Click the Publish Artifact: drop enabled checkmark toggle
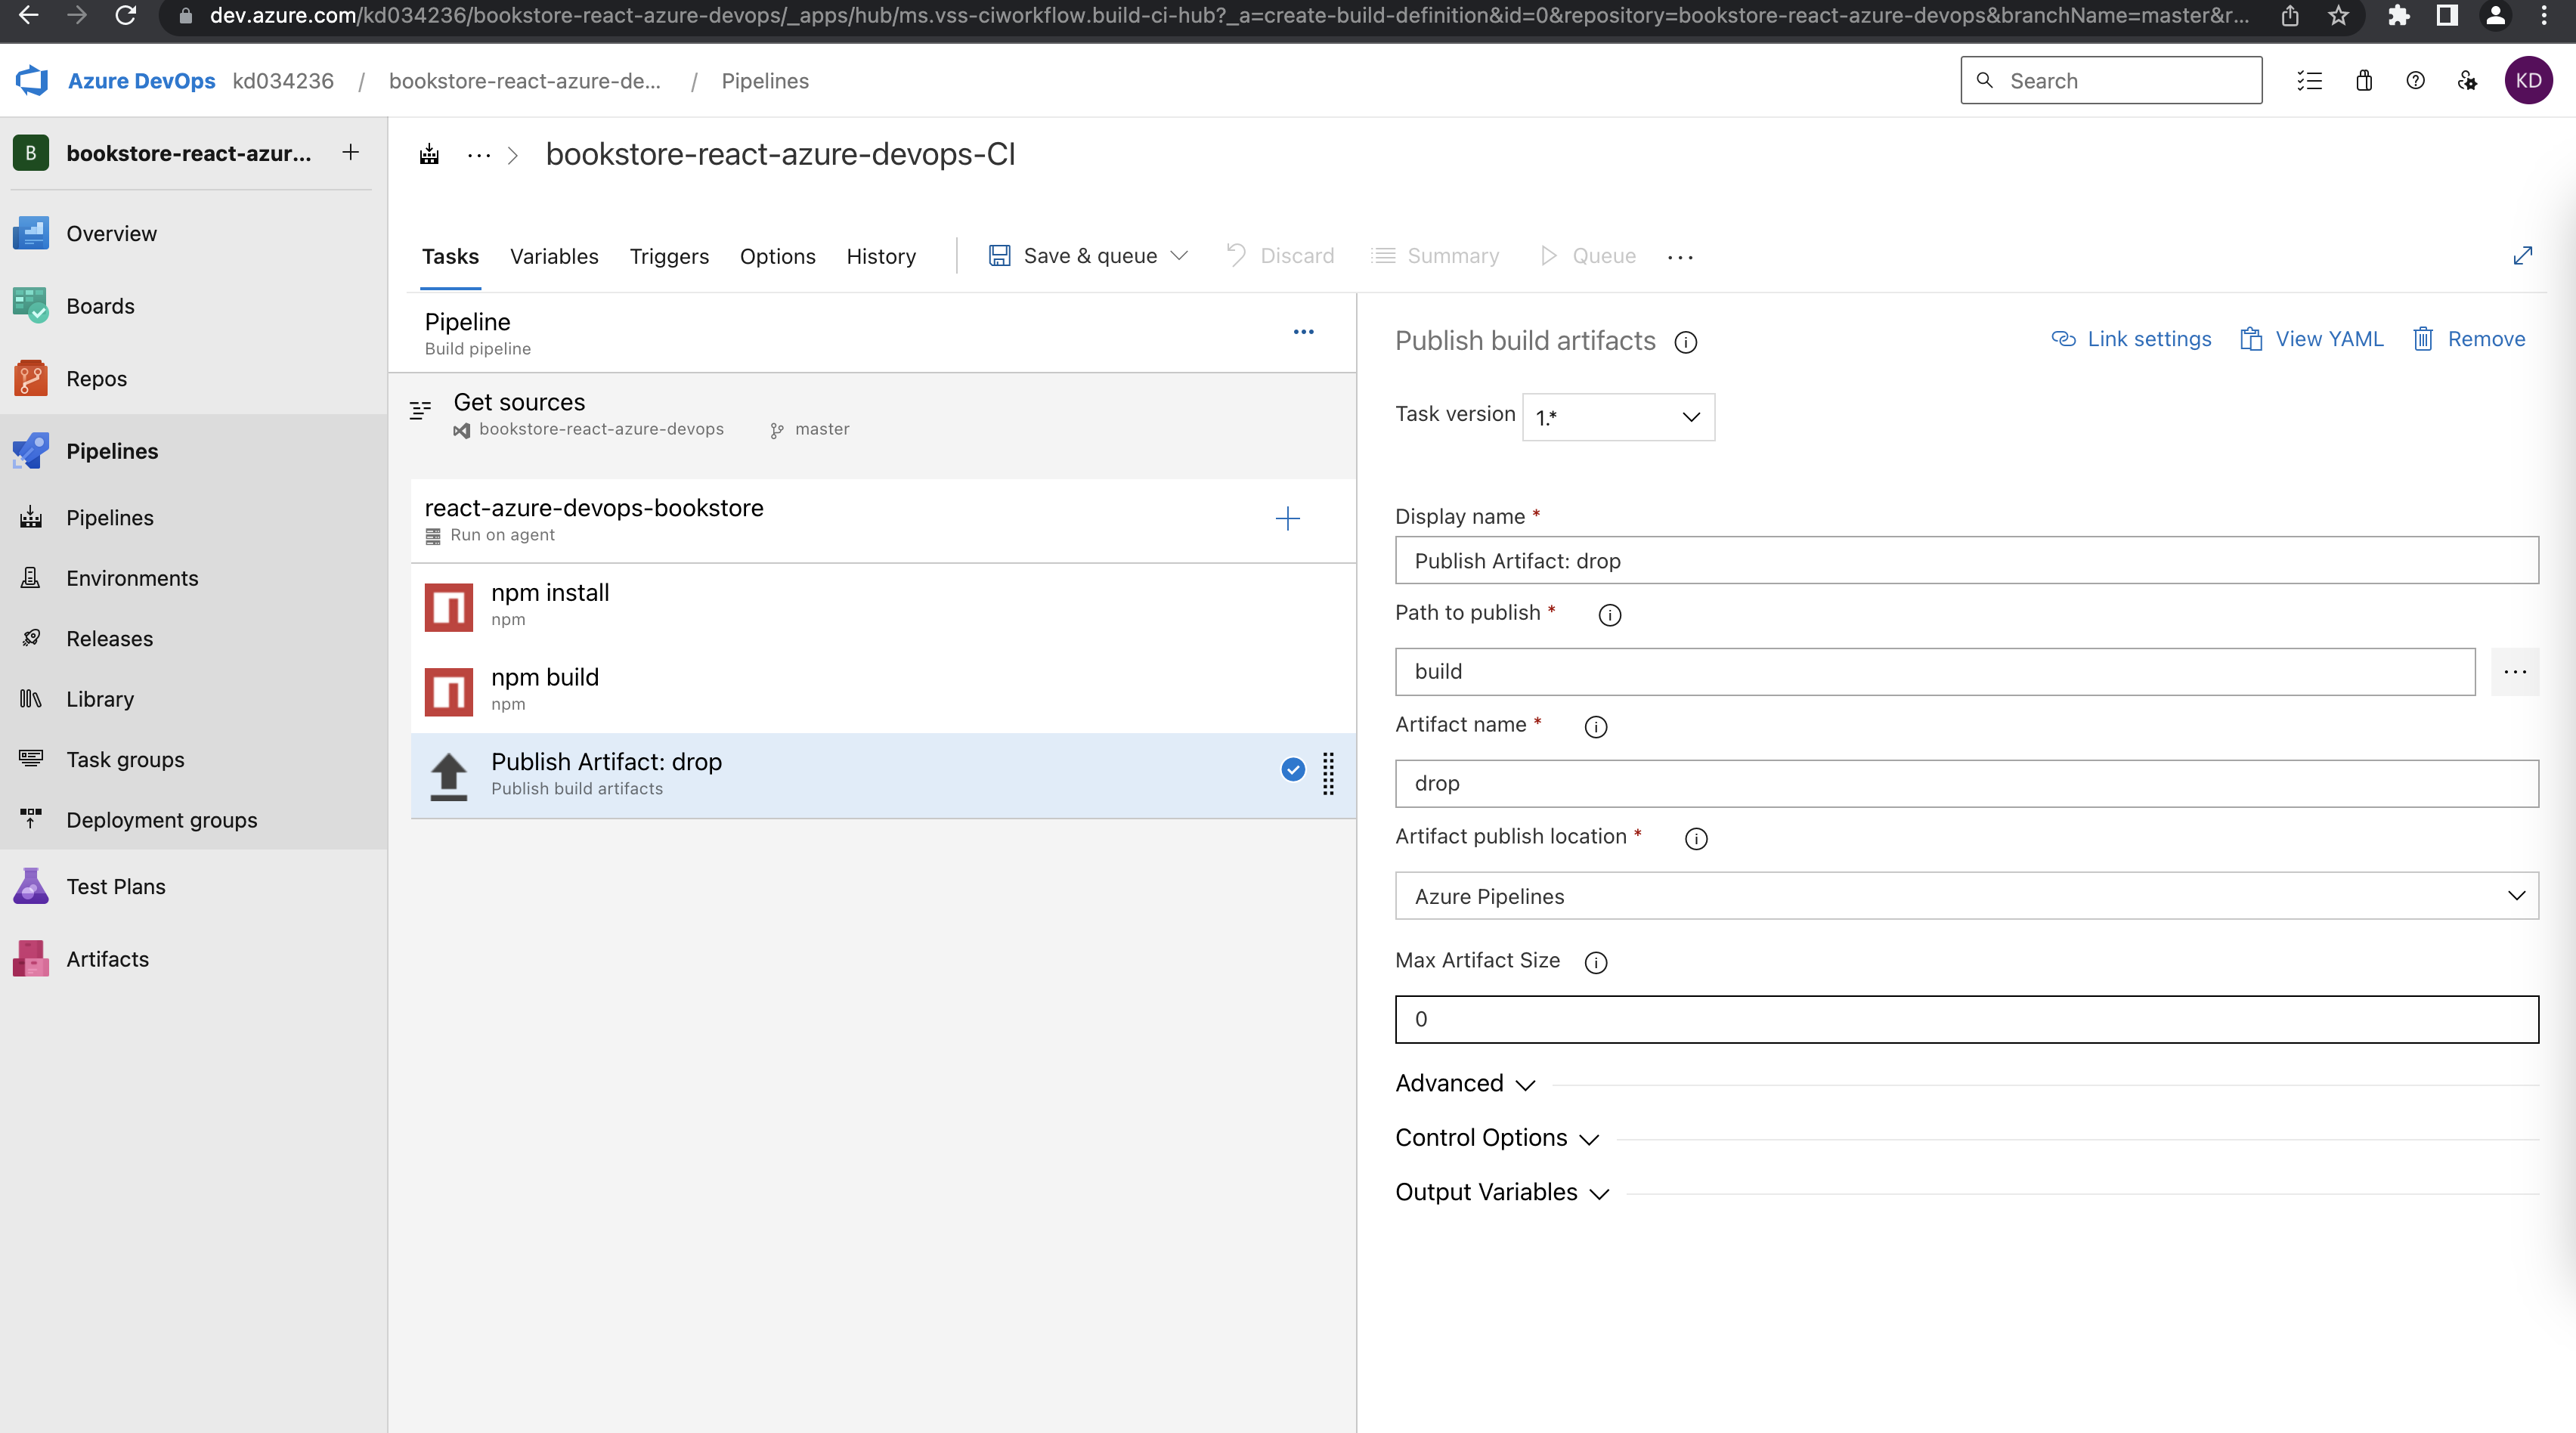 (x=1292, y=770)
